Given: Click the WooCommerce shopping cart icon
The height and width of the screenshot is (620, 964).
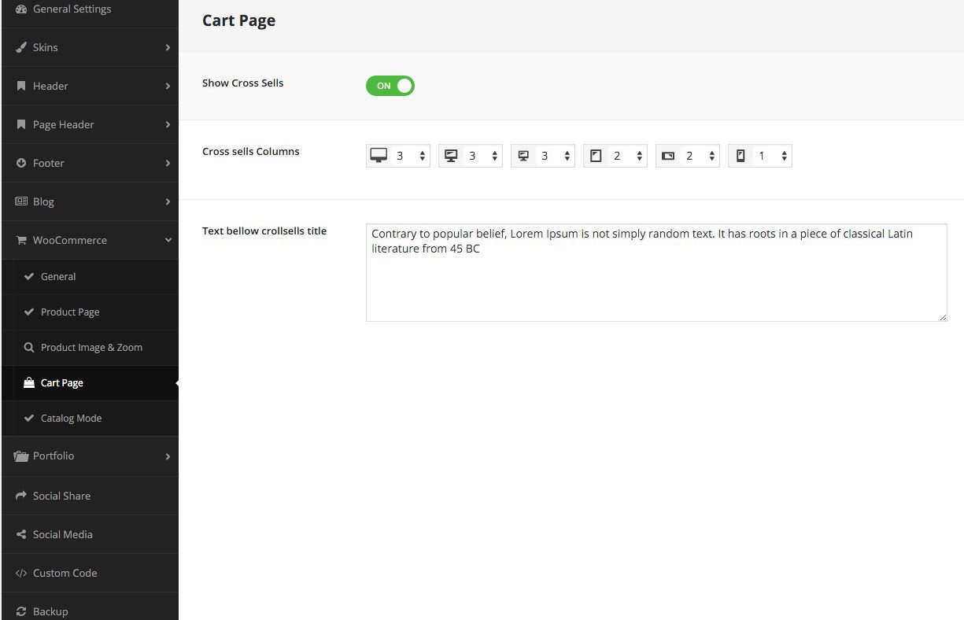Looking at the screenshot, I should click(21, 241).
